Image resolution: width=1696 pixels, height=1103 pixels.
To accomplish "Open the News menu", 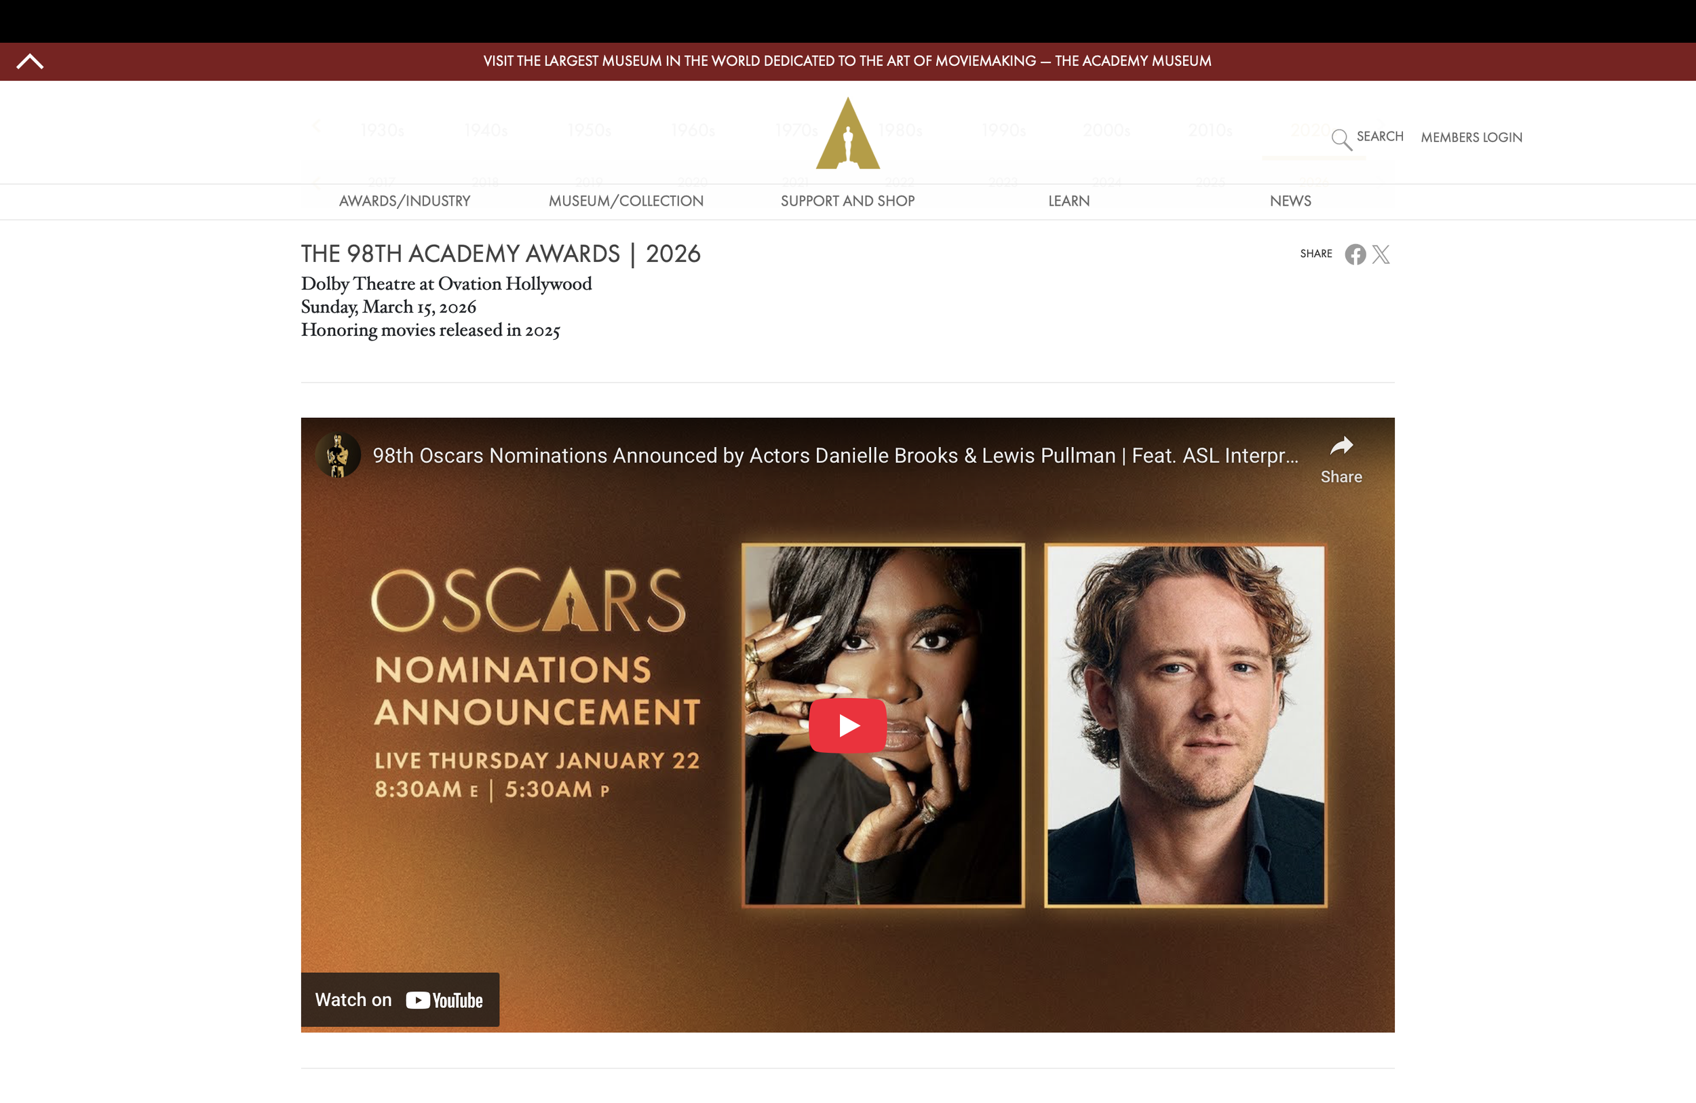I will coord(1290,201).
